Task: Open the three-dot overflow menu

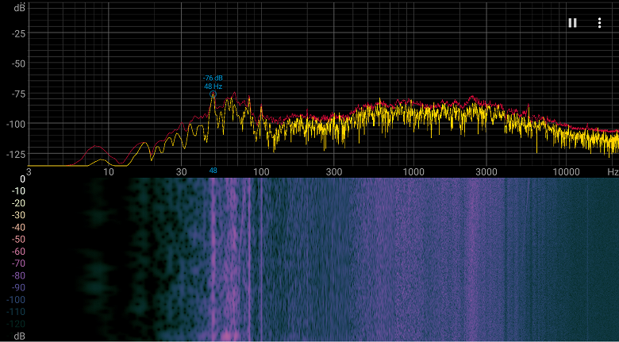Action: (x=599, y=23)
